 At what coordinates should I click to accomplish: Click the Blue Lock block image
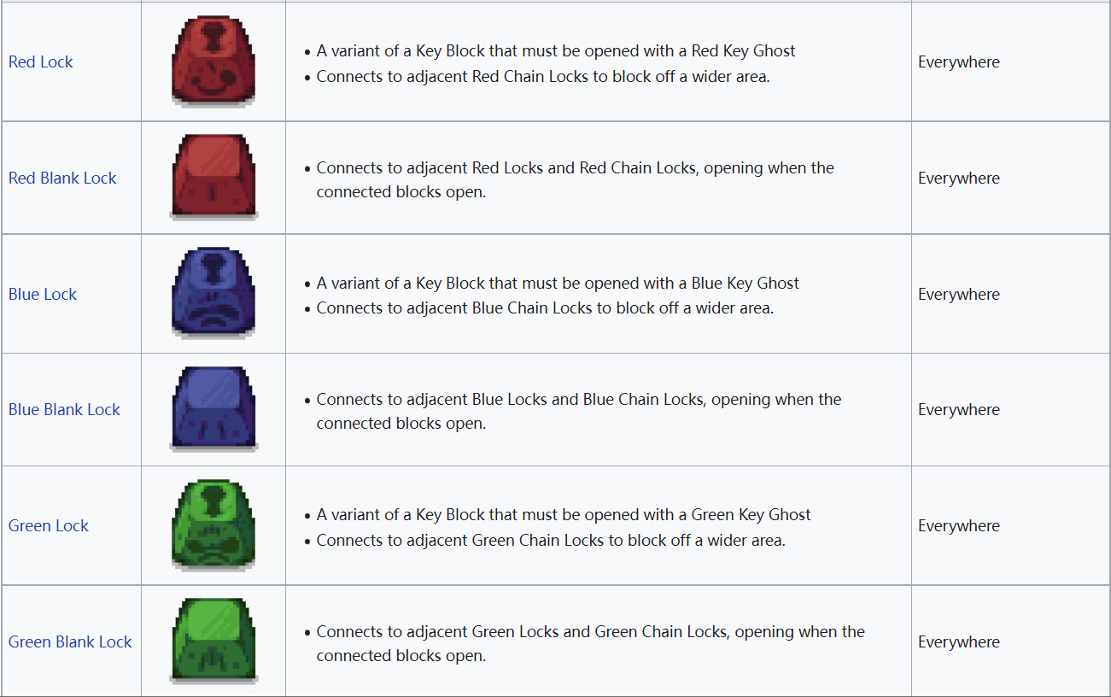[x=213, y=294]
